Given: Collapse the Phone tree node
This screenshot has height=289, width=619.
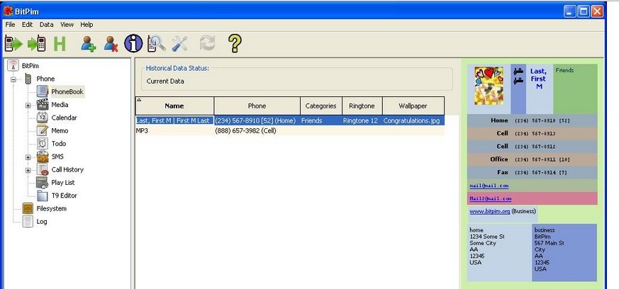Looking at the screenshot, I should [x=13, y=79].
